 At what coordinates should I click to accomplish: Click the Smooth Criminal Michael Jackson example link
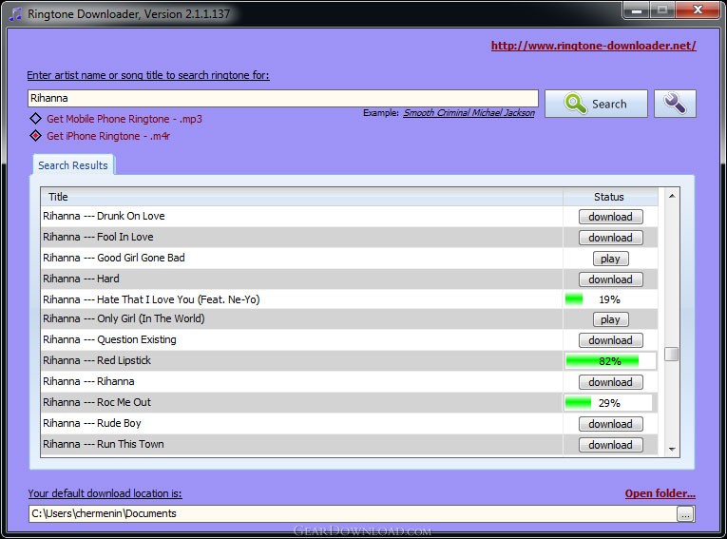pos(469,113)
